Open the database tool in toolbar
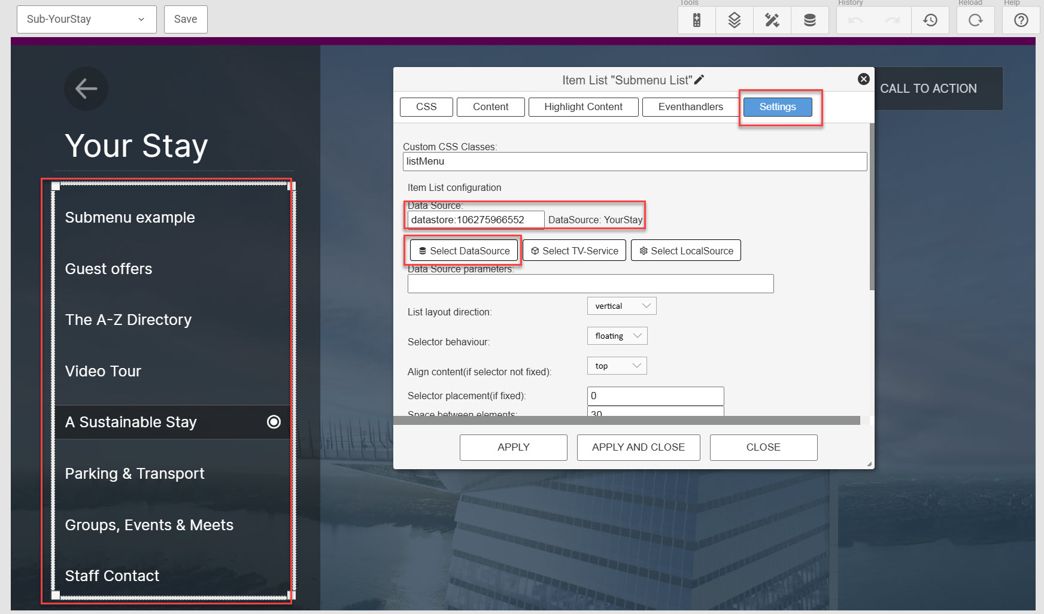 pyautogui.click(x=809, y=20)
